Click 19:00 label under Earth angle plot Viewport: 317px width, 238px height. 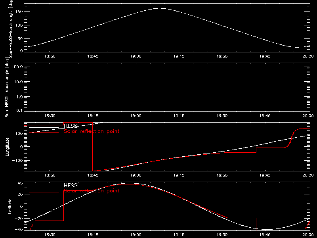tap(136, 56)
